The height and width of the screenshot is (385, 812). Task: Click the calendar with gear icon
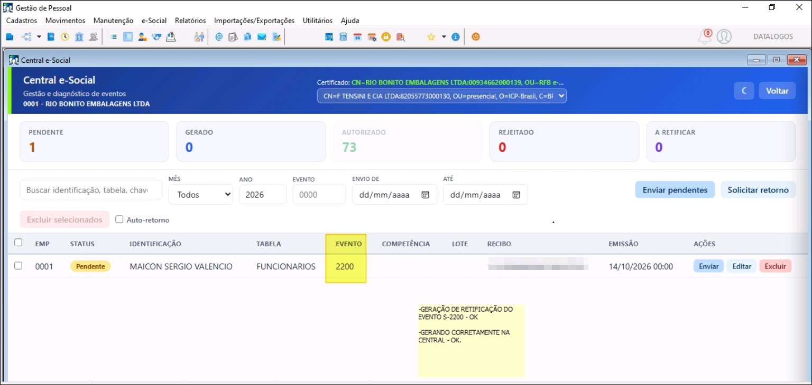pos(372,37)
